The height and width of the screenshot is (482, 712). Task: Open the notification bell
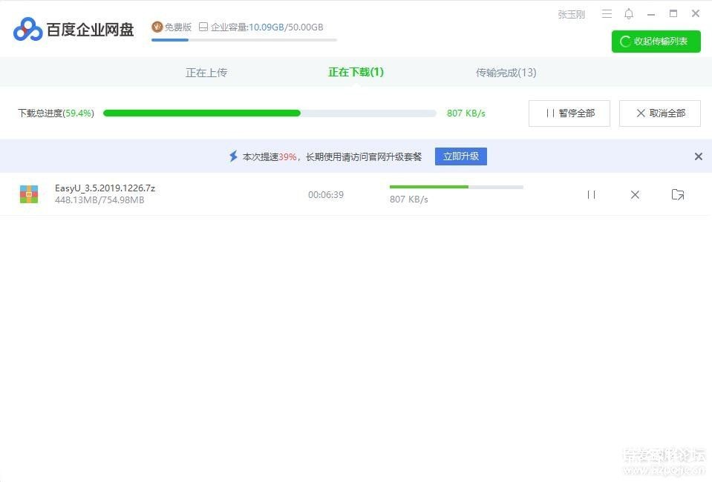pos(628,14)
